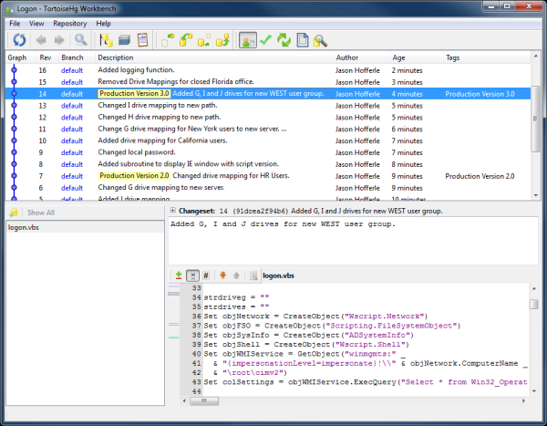Click the folder icon beside Show All
This screenshot has width=547, height=426.
point(14,213)
